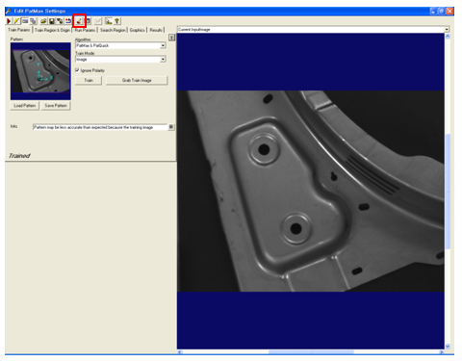Click the yellow help question icon

(117, 21)
